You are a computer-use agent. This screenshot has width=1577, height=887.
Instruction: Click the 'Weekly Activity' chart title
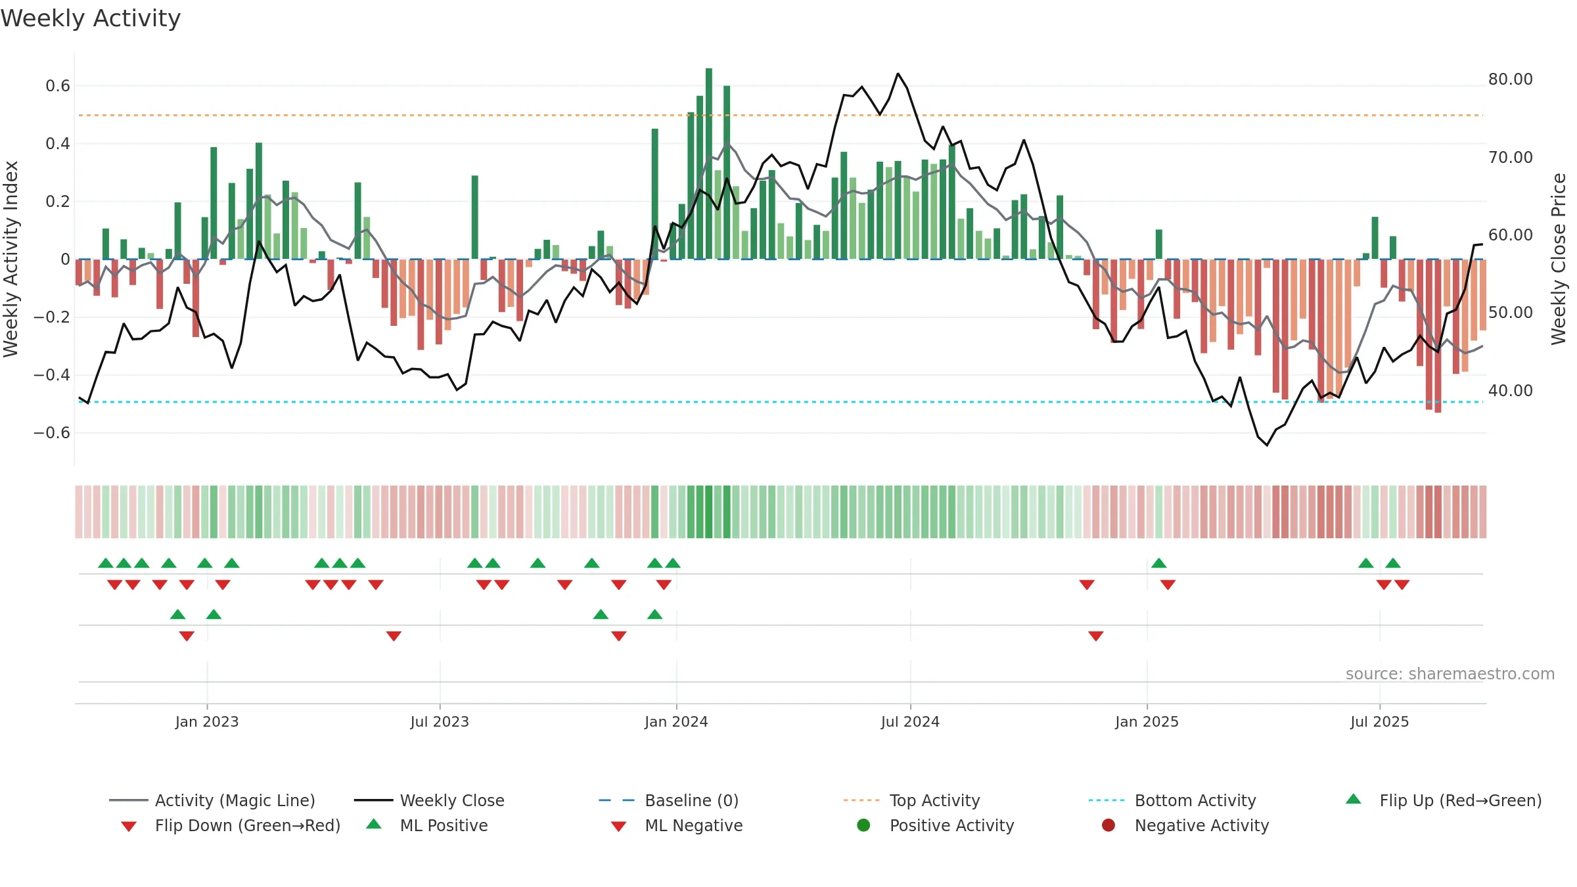[91, 18]
